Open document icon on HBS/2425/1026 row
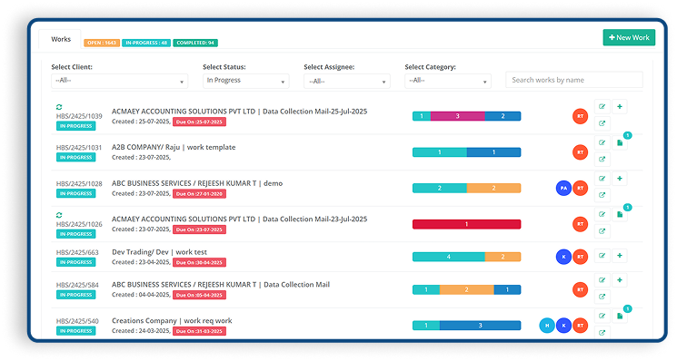This screenshot has height=361, width=677. click(620, 214)
